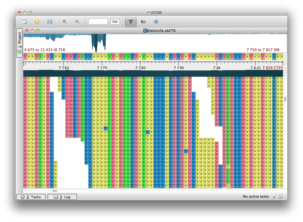Open the blue information icon
The height and width of the screenshot is (222, 303).
click(x=156, y=22)
